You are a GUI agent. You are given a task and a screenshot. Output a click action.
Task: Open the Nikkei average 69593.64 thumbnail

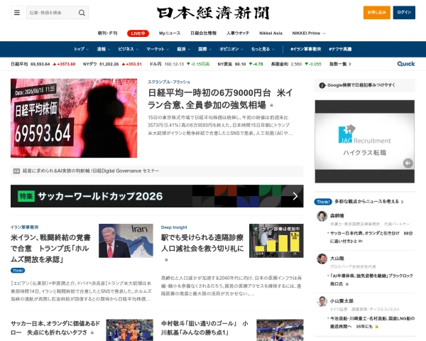click(x=74, y=118)
